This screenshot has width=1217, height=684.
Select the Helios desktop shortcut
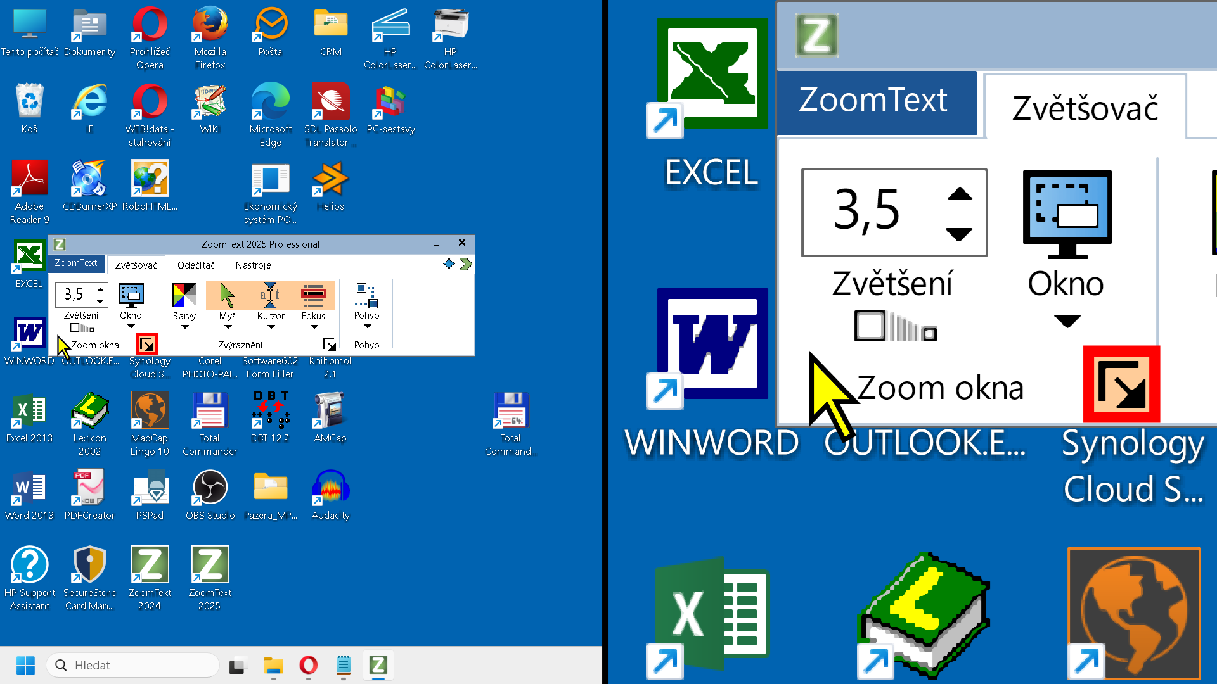click(x=330, y=186)
